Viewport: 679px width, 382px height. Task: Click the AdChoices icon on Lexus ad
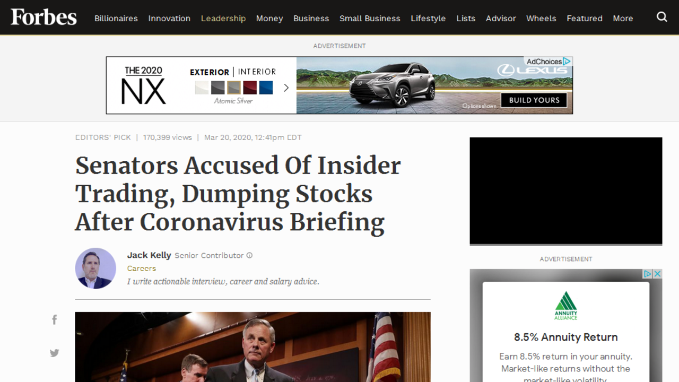tap(567, 62)
